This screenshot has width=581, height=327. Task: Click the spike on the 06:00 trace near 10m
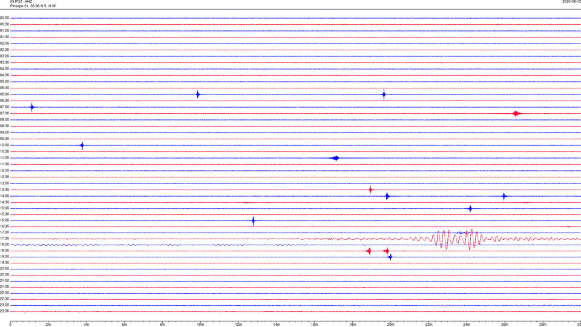(x=197, y=94)
